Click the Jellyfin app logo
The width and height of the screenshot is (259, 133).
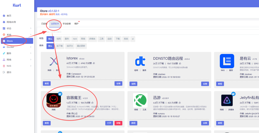(x=227, y=101)
